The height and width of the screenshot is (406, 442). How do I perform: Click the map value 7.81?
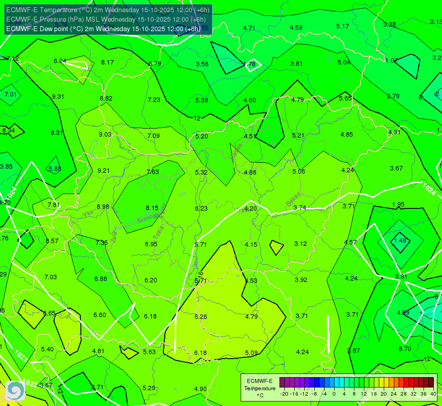[53, 205]
